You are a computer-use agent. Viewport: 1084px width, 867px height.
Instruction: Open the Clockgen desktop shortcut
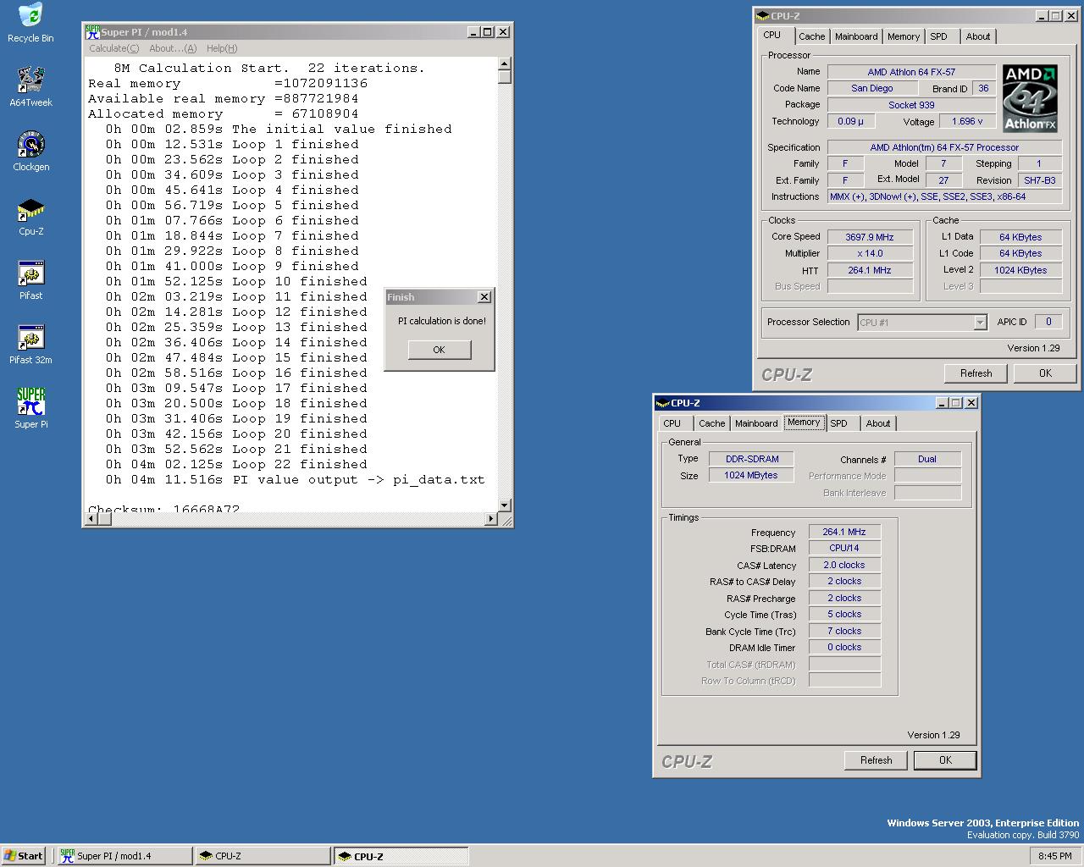30,151
